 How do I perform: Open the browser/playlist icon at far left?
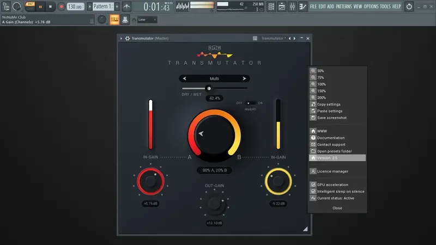pos(6,7)
